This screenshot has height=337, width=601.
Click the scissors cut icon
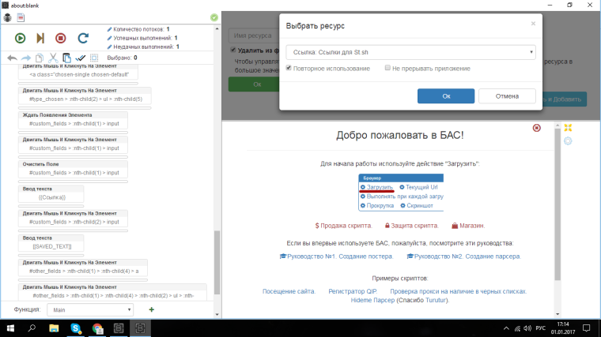[52, 58]
